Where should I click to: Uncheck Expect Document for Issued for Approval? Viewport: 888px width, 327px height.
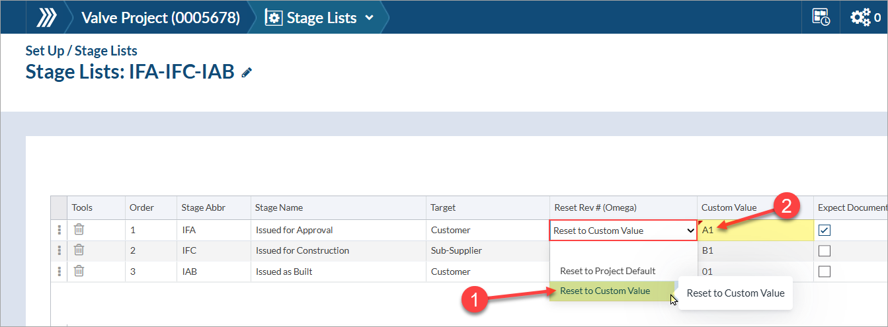point(825,231)
